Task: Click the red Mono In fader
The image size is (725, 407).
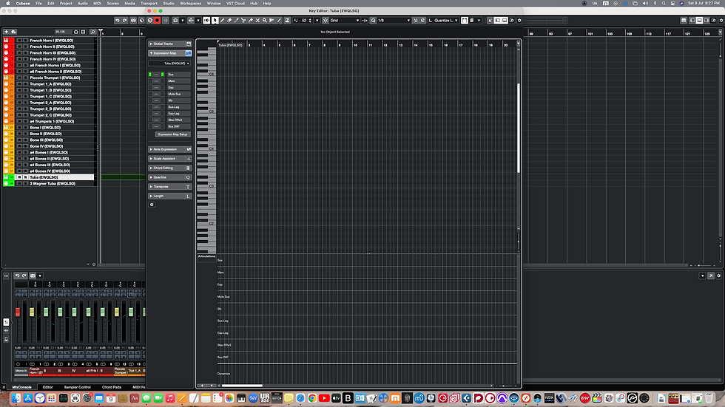Action: (18, 312)
